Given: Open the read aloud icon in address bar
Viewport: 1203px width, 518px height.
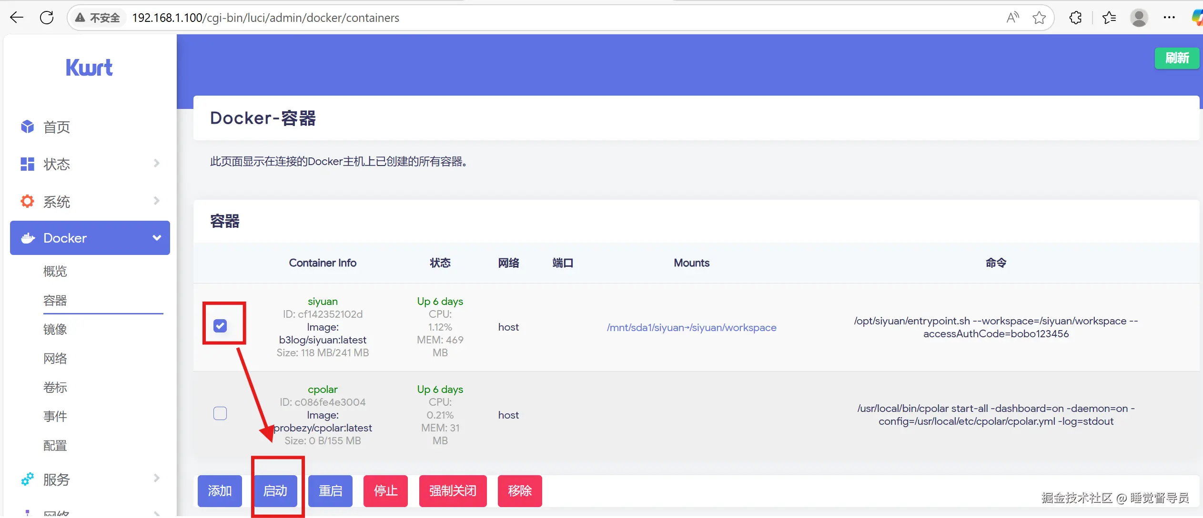Looking at the screenshot, I should point(1012,18).
